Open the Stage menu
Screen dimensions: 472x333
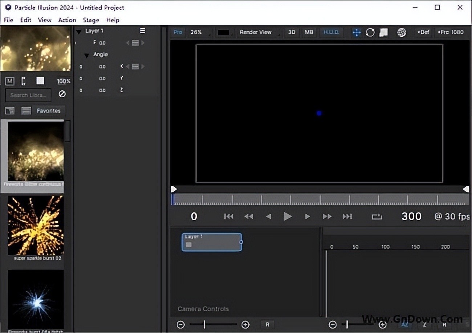(91, 20)
